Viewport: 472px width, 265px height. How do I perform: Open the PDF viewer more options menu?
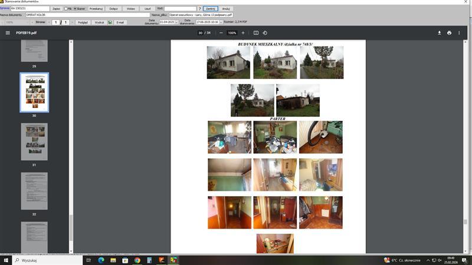459,33
